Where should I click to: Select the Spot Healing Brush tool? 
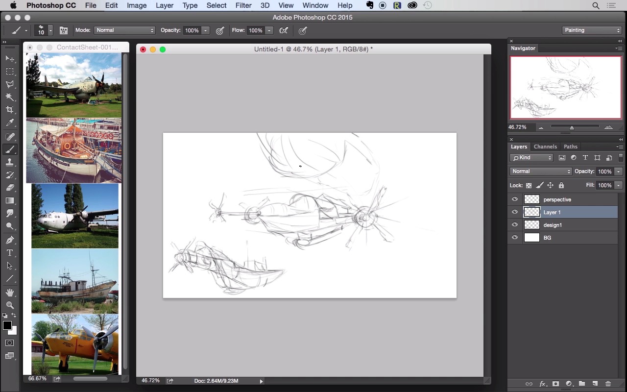click(x=10, y=137)
